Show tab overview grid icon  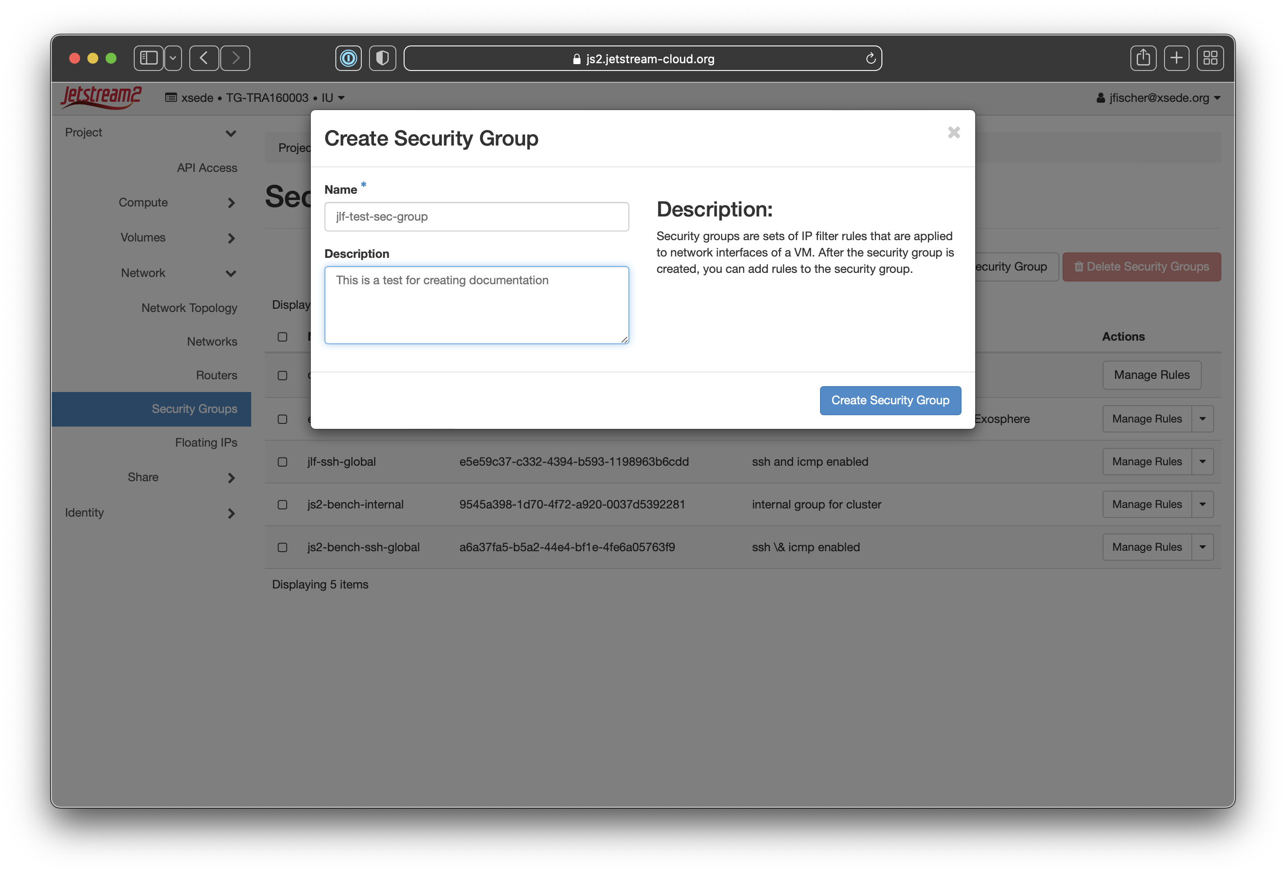(x=1210, y=58)
